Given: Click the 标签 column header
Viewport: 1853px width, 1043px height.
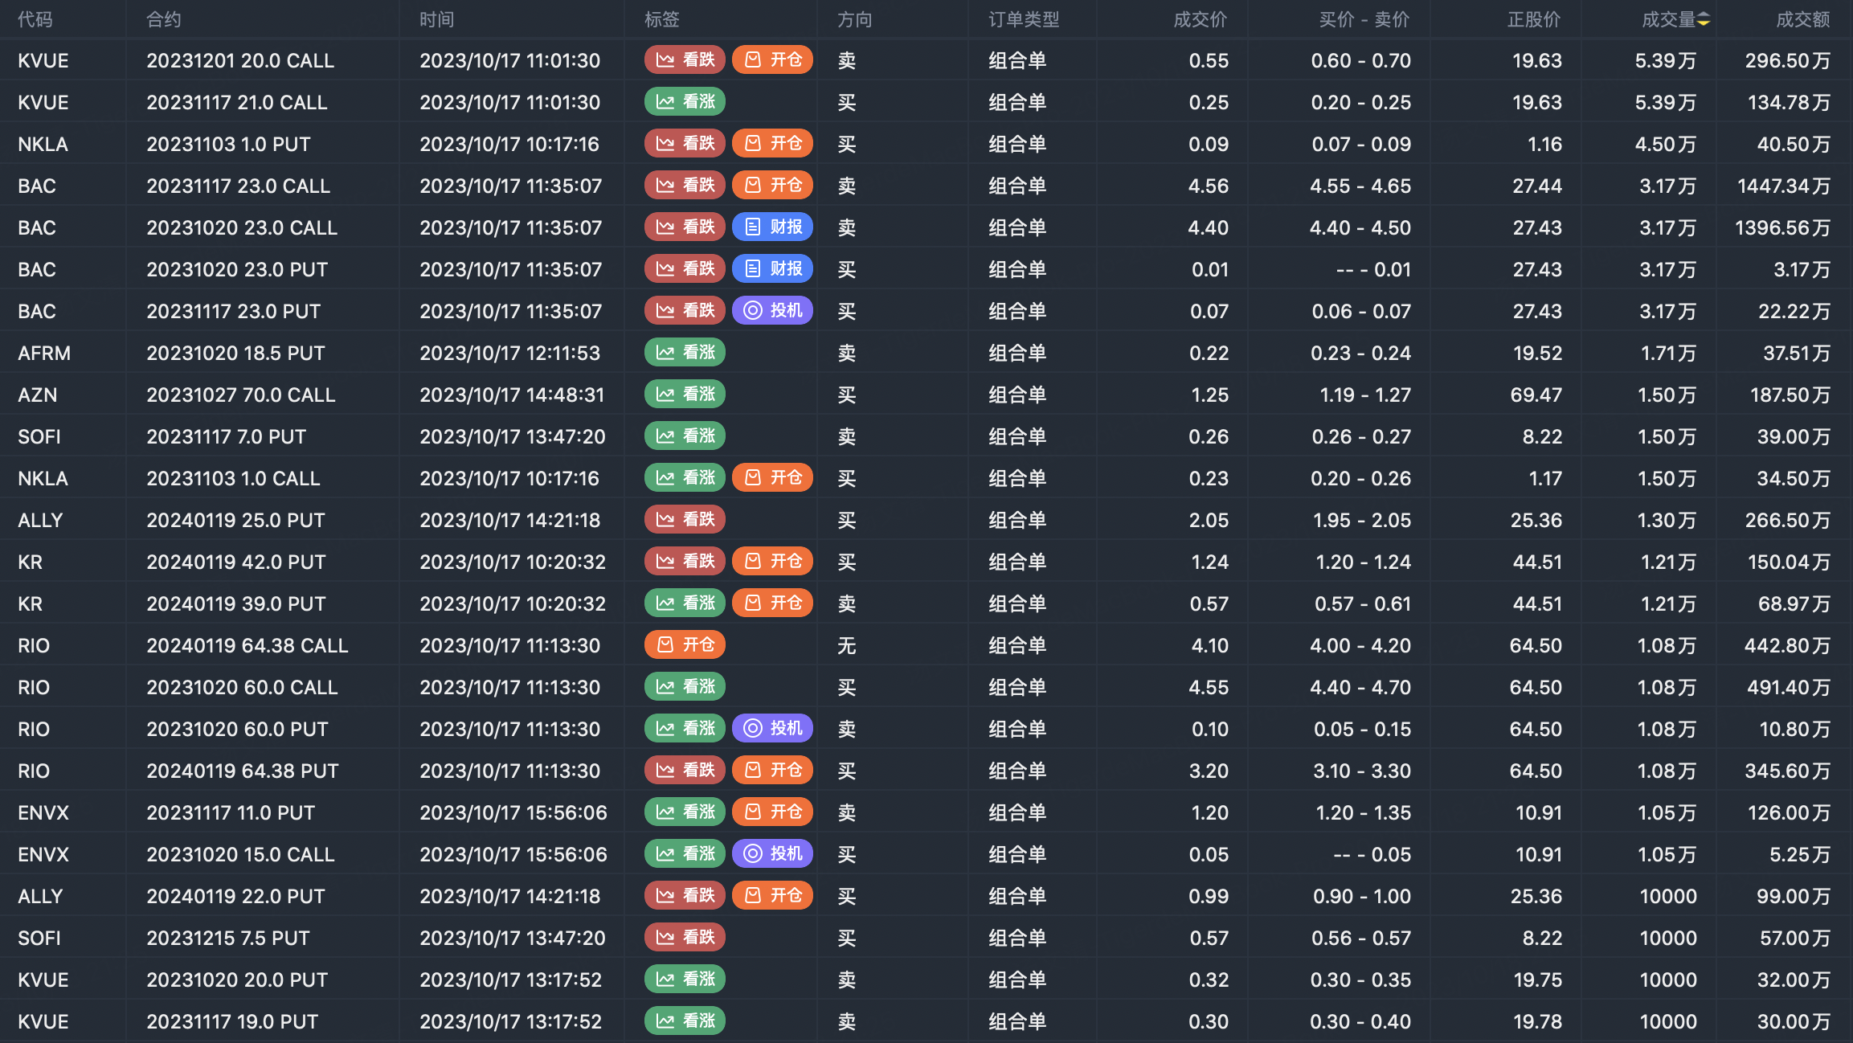Looking at the screenshot, I should (662, 19).
